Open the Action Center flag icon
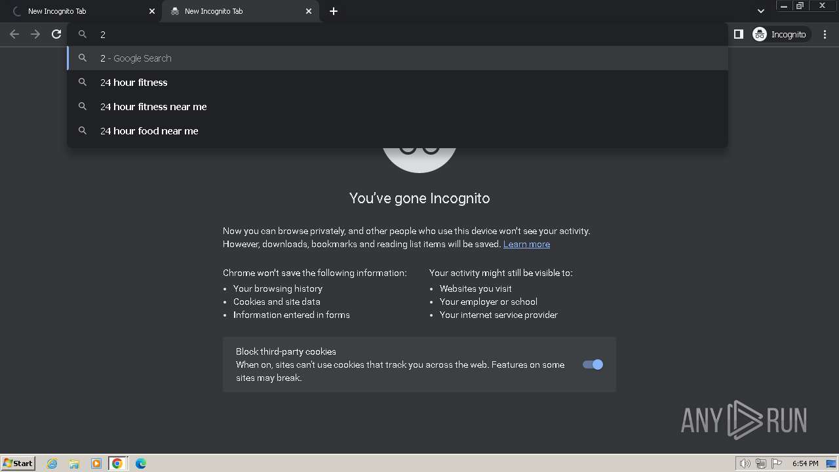The image size is (839, 472). [777, 463]
